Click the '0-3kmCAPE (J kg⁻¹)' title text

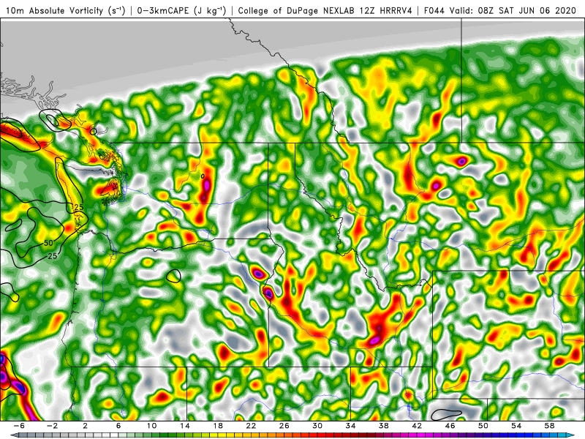[181, 10]
